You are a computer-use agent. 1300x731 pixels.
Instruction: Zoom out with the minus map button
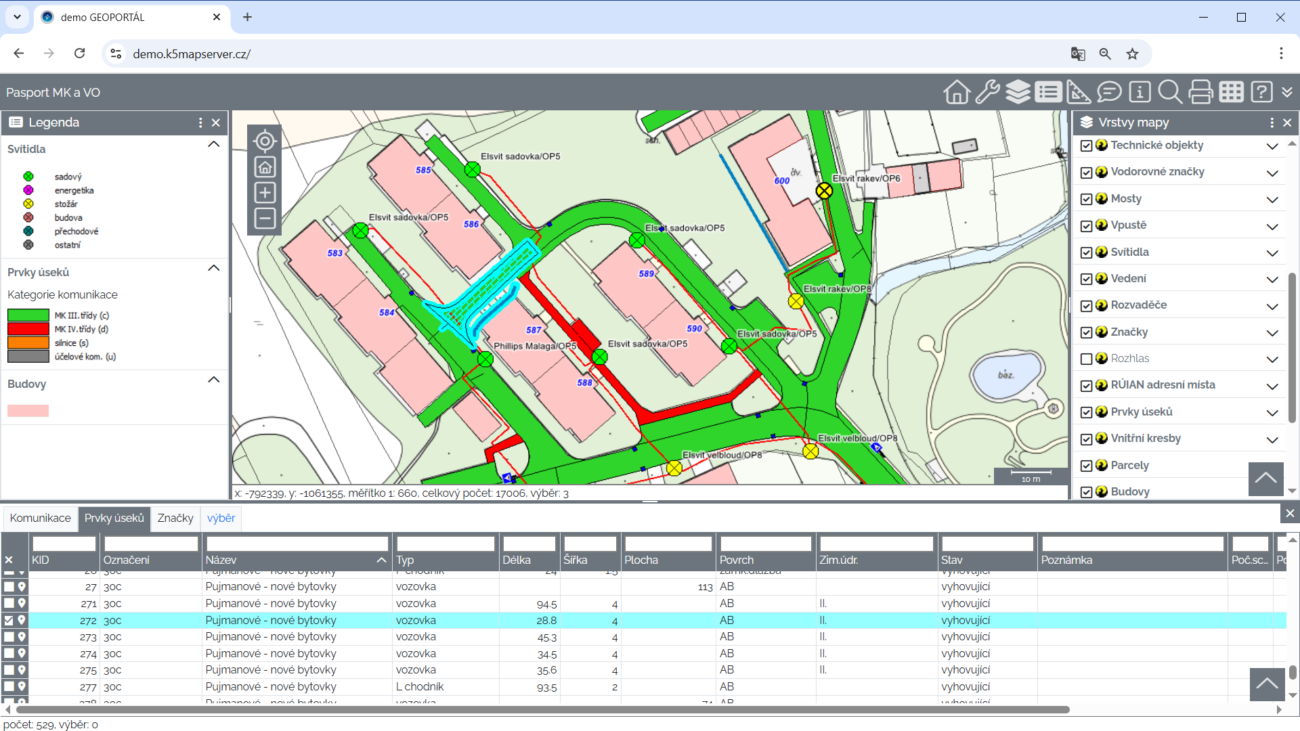(x=265, y=219)
